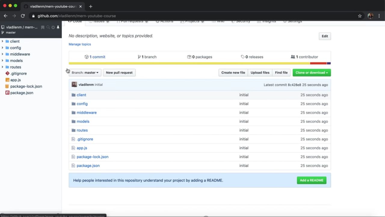The image size is (385, 217).
Task: Switch to the Issues tab
Action: (99, 21)
